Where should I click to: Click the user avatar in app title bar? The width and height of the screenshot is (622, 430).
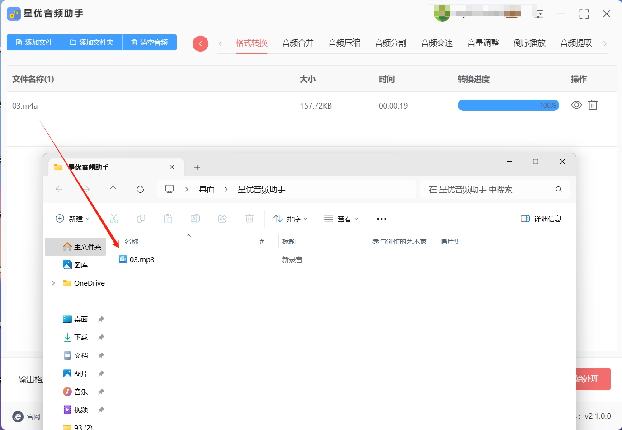coord(442,13)
